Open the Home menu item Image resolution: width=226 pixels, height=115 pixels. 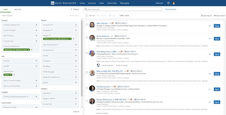pyautogui.click(x=82, y=3)
